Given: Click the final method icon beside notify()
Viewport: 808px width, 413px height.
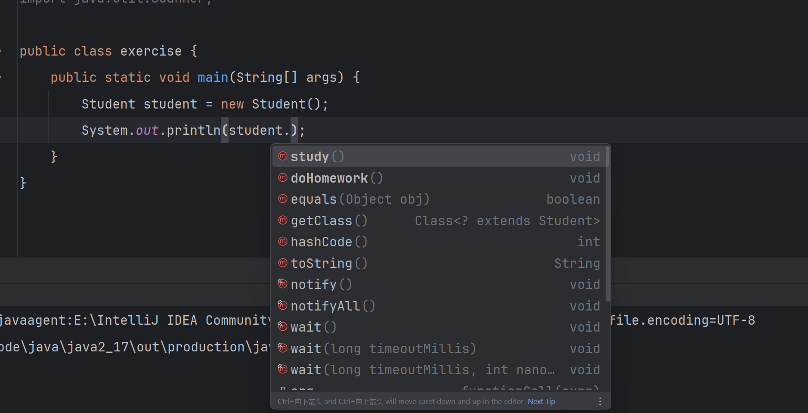Looking at the screenshot, I should click(282, 283).
